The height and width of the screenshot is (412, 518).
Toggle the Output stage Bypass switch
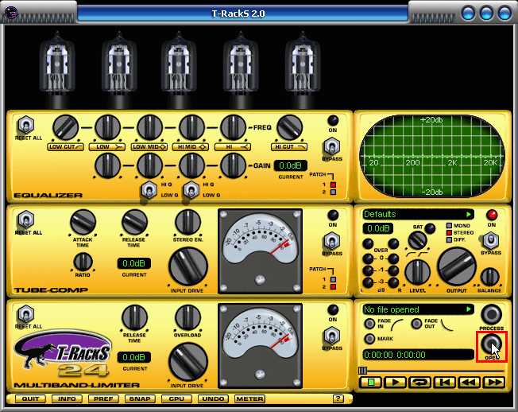point(491,240)
